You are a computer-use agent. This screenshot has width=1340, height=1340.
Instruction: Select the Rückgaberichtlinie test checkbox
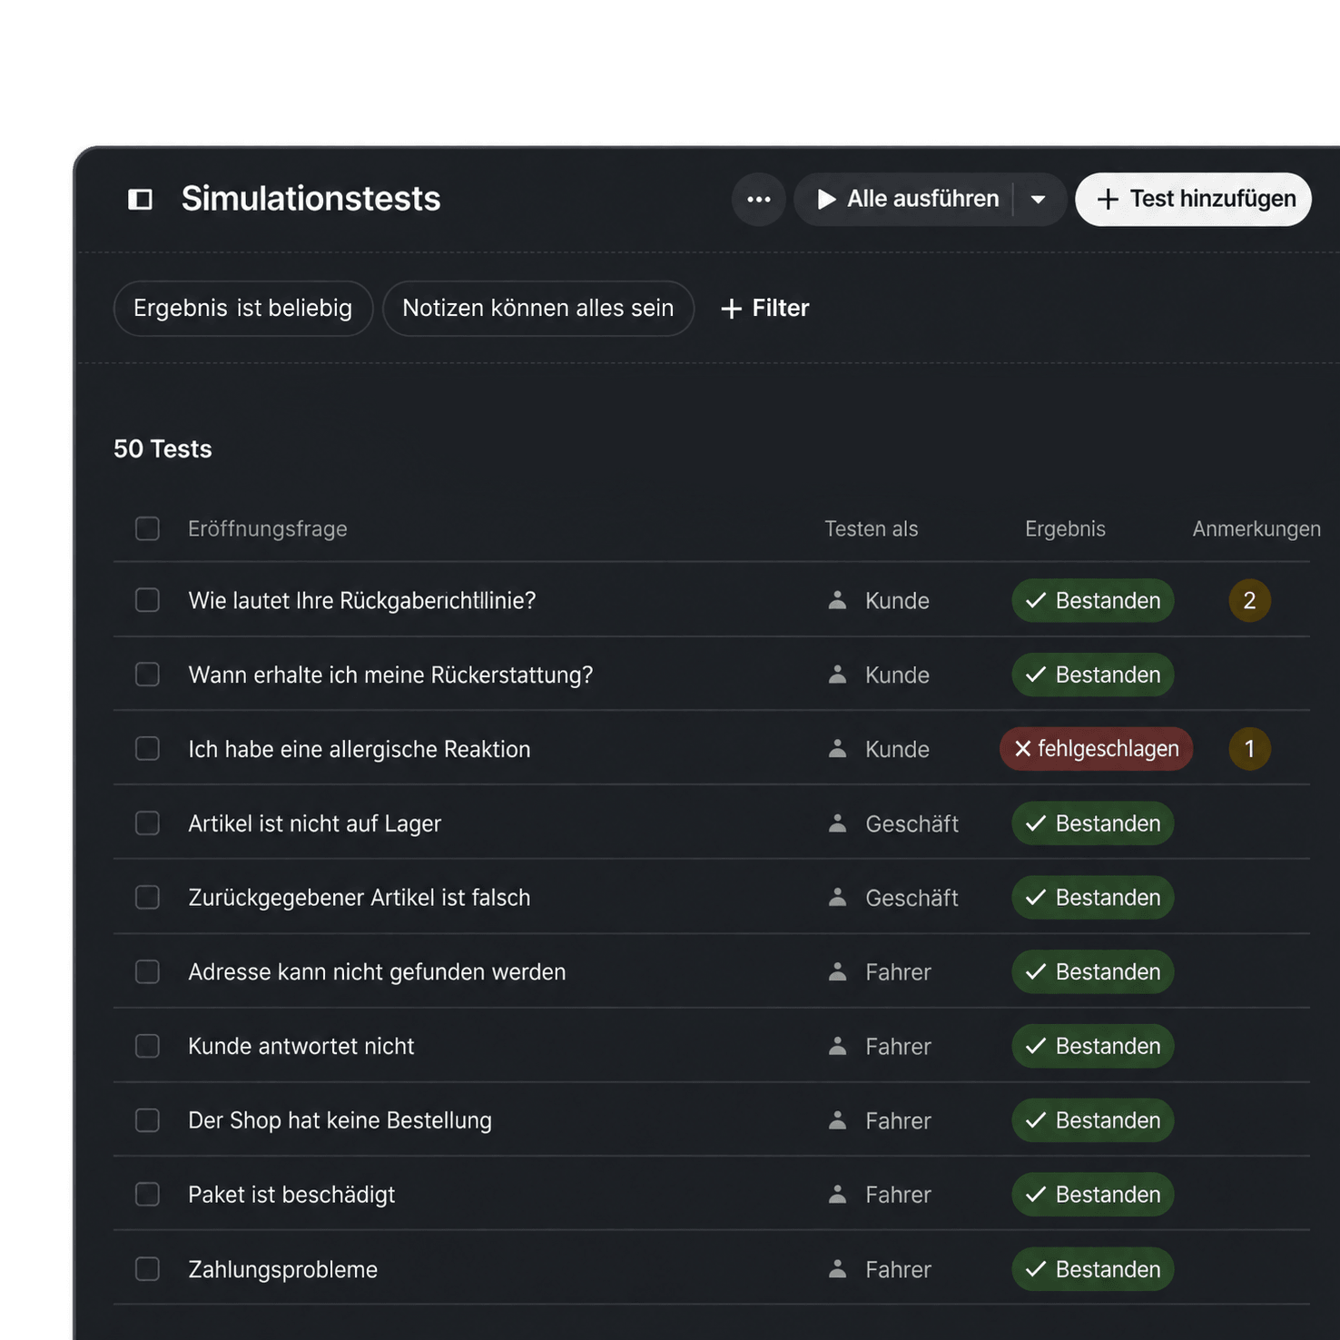click(147, 600)
